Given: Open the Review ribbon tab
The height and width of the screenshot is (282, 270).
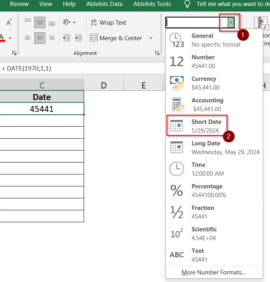Looking at the screenshot, I should point(19,4).
